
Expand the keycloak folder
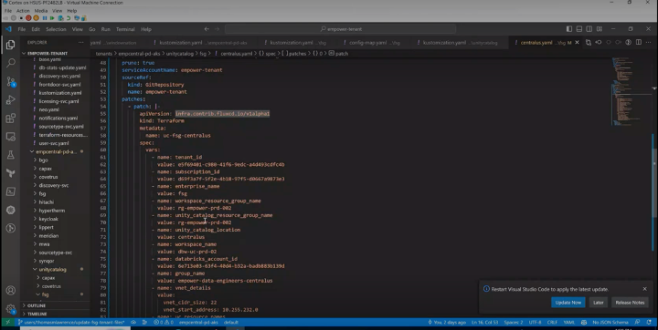tap(48, 219)
